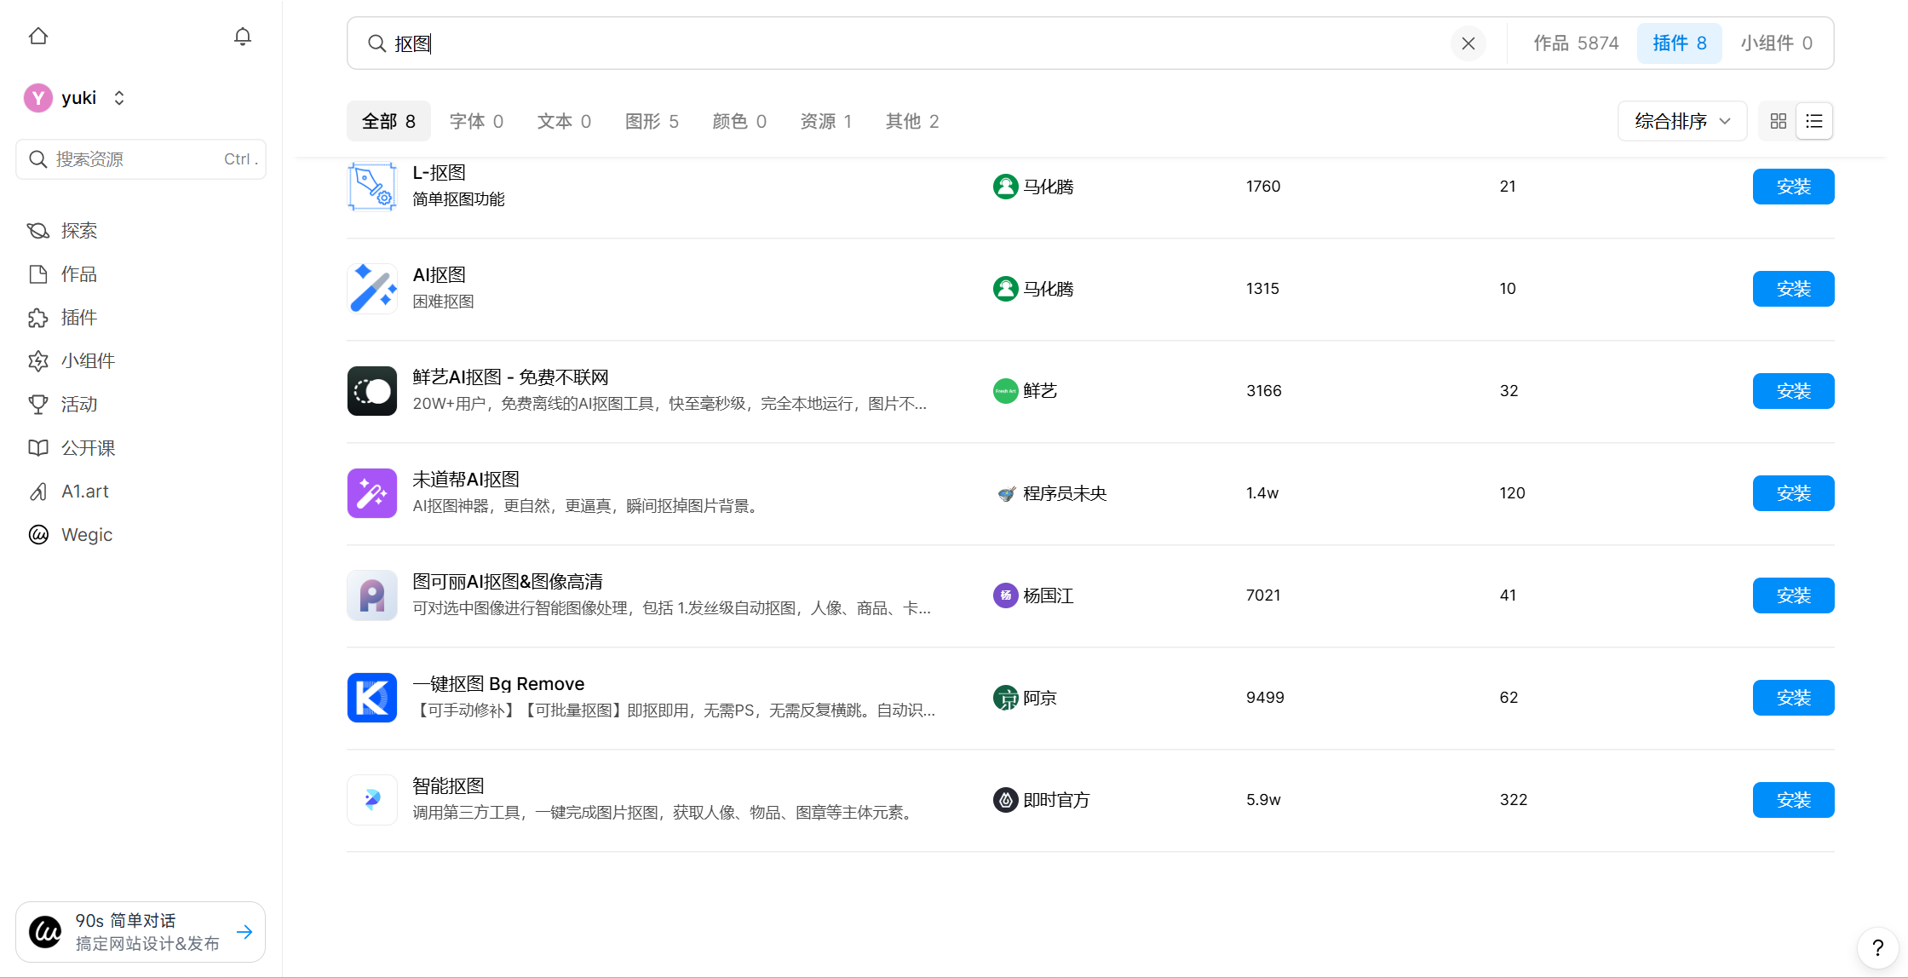The width and height of the screenshot is (1908, 978).
Task: Switch to 作品 5874 results tab
Action: point(1575,43)
